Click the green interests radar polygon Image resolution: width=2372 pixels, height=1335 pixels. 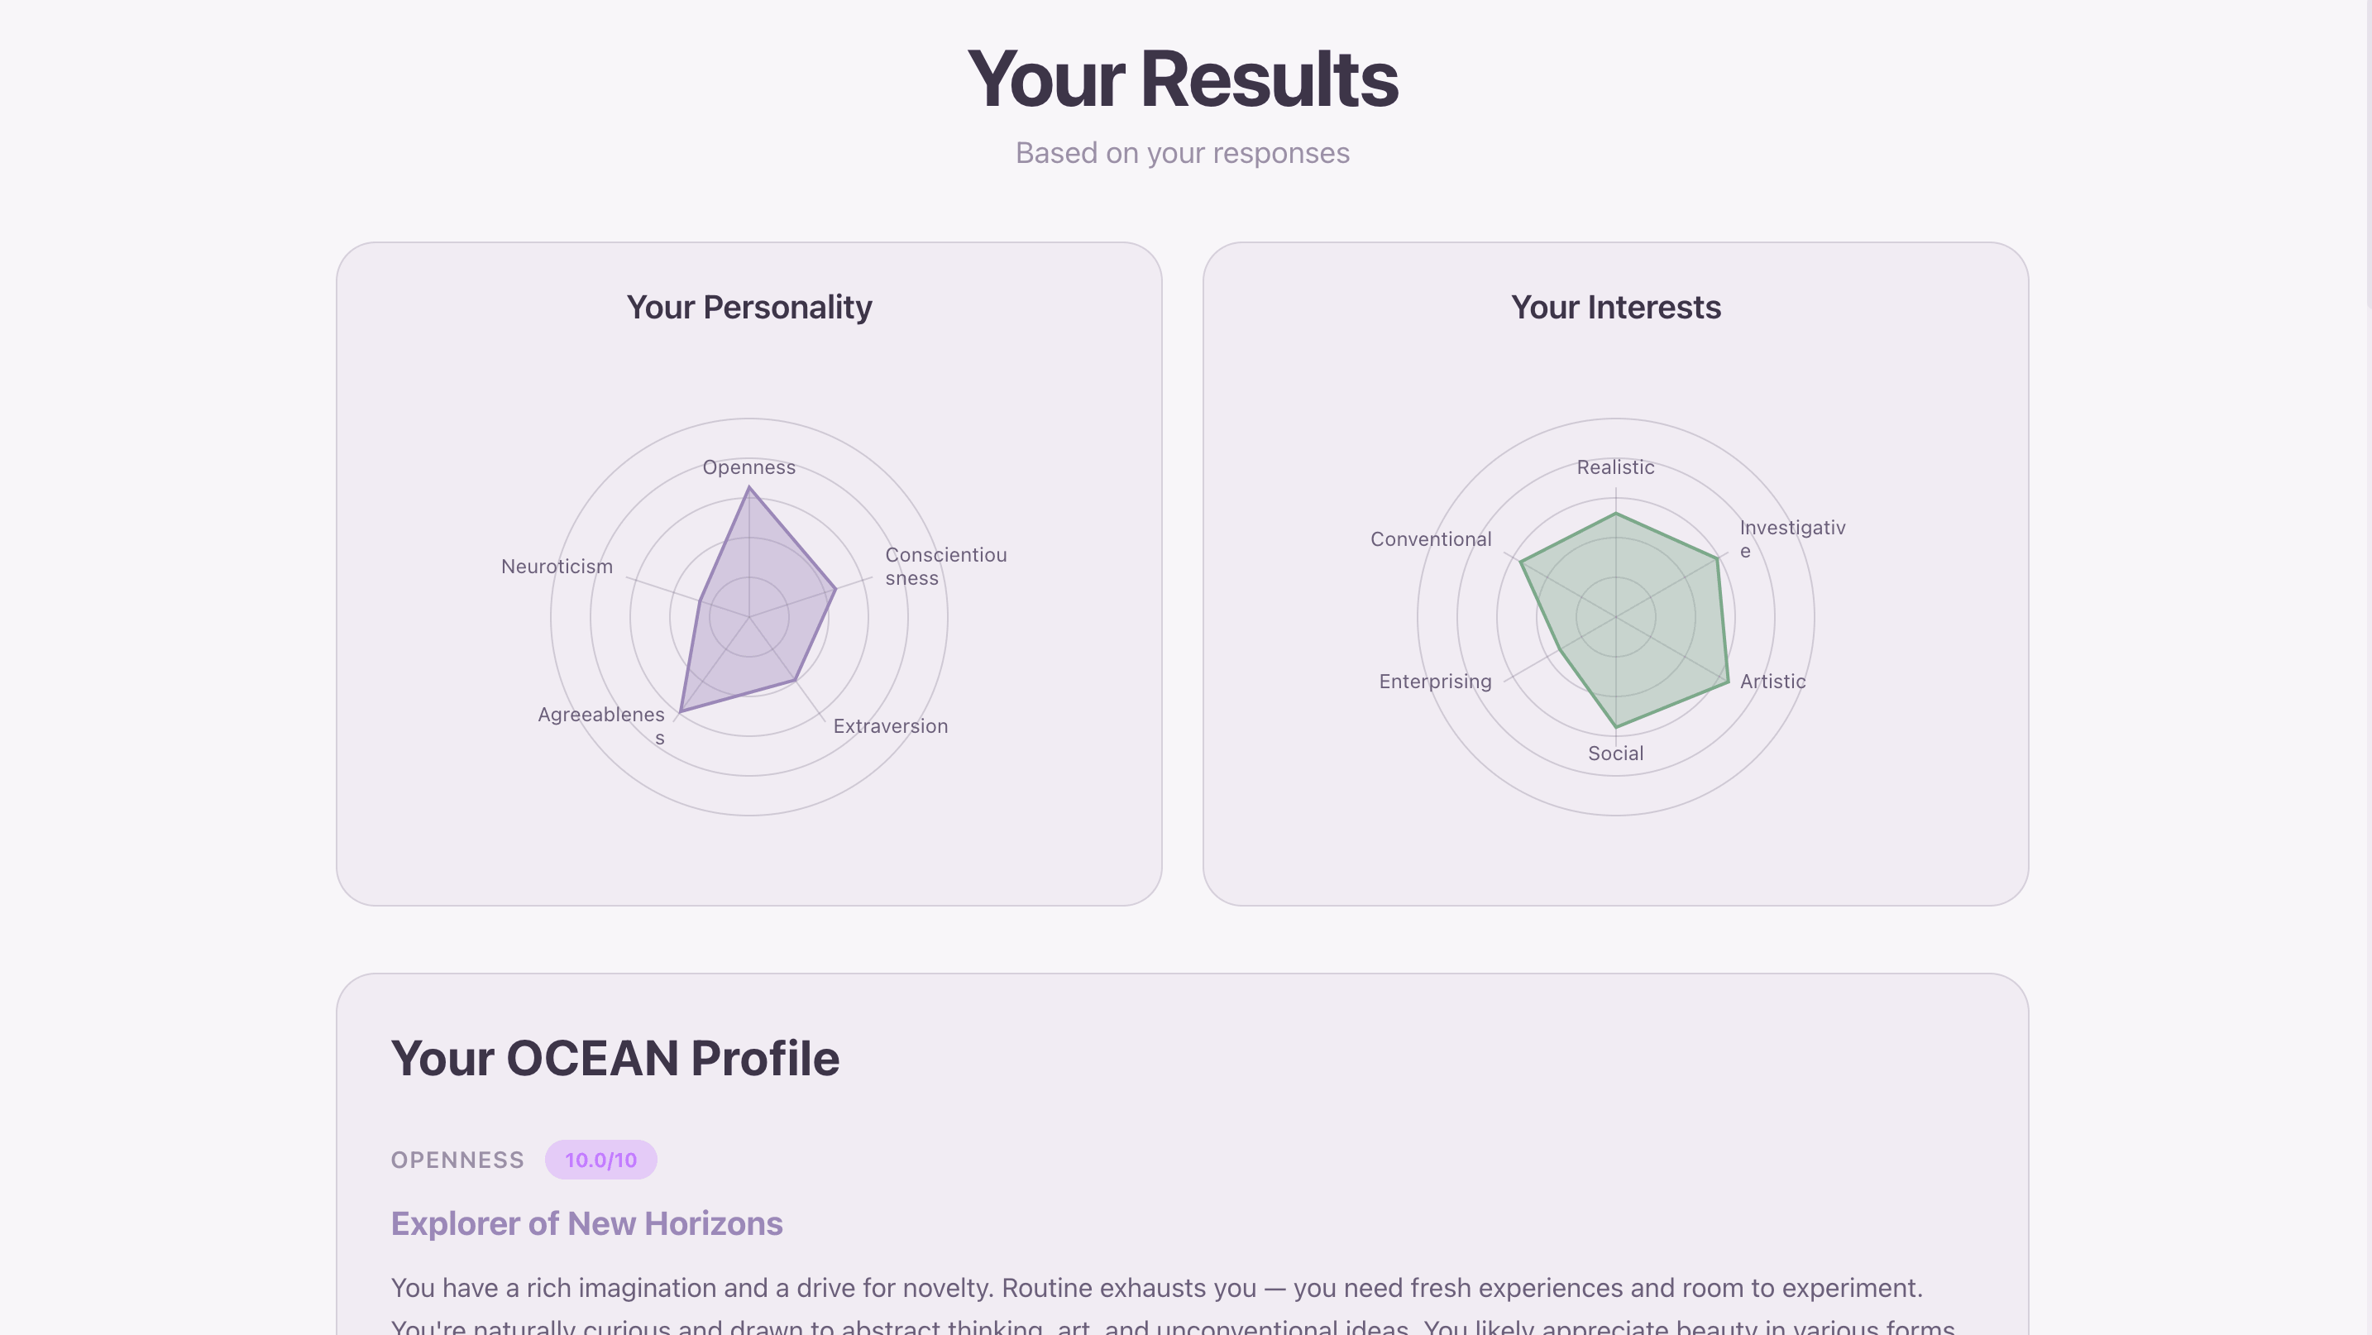(1630, 626)
